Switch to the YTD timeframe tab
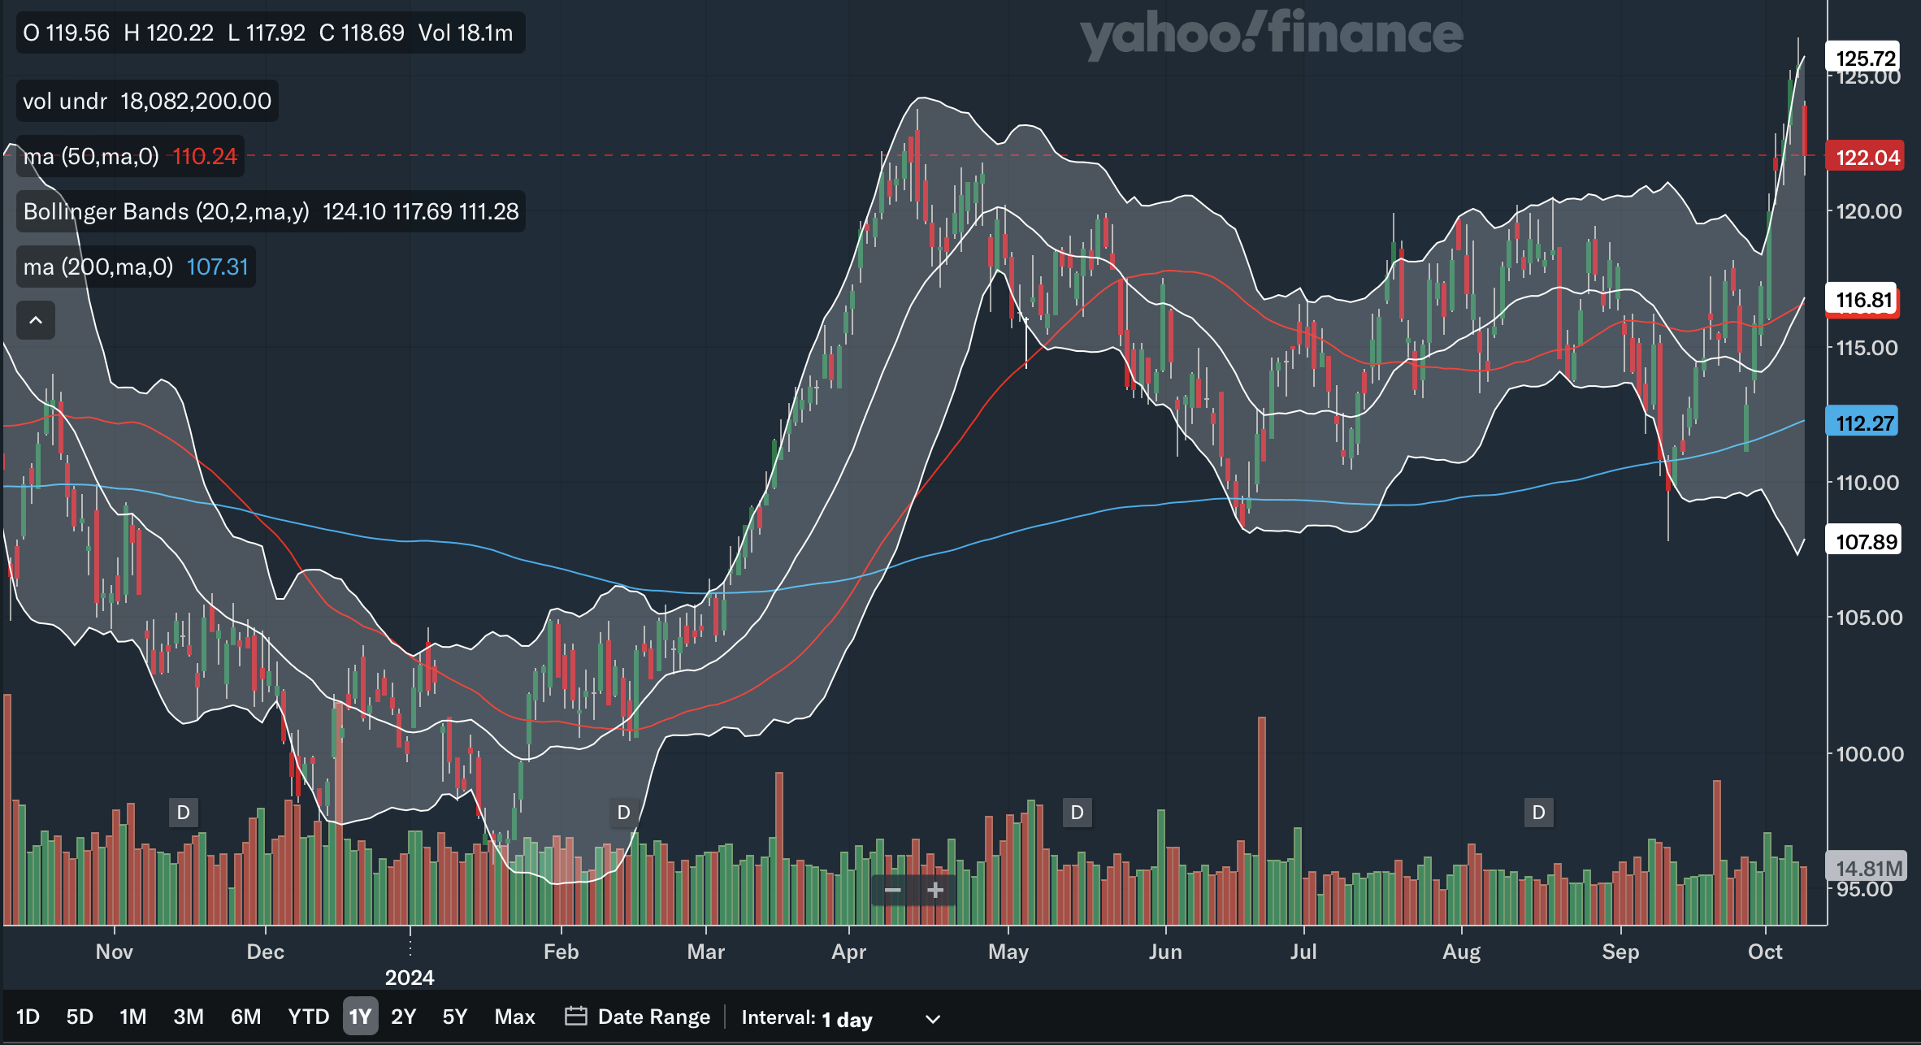This screenshot has width=1921, height=1045. point(309,1017)
